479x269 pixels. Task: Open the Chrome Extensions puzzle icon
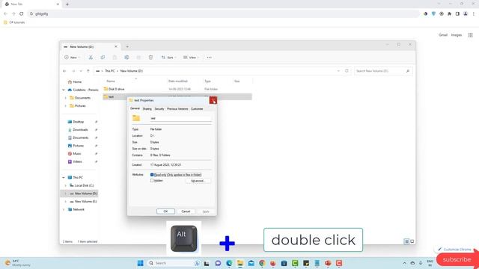[449, 13]
